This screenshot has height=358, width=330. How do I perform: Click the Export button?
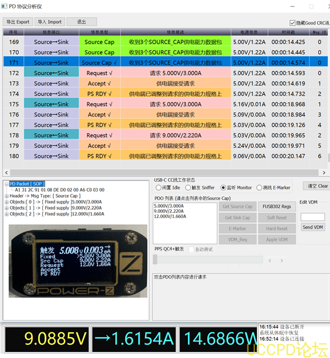pyautogui.click(x=18, y=22)
